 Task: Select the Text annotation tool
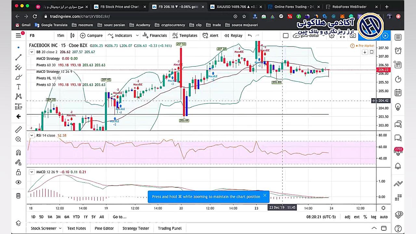click(x=19, y=87)
